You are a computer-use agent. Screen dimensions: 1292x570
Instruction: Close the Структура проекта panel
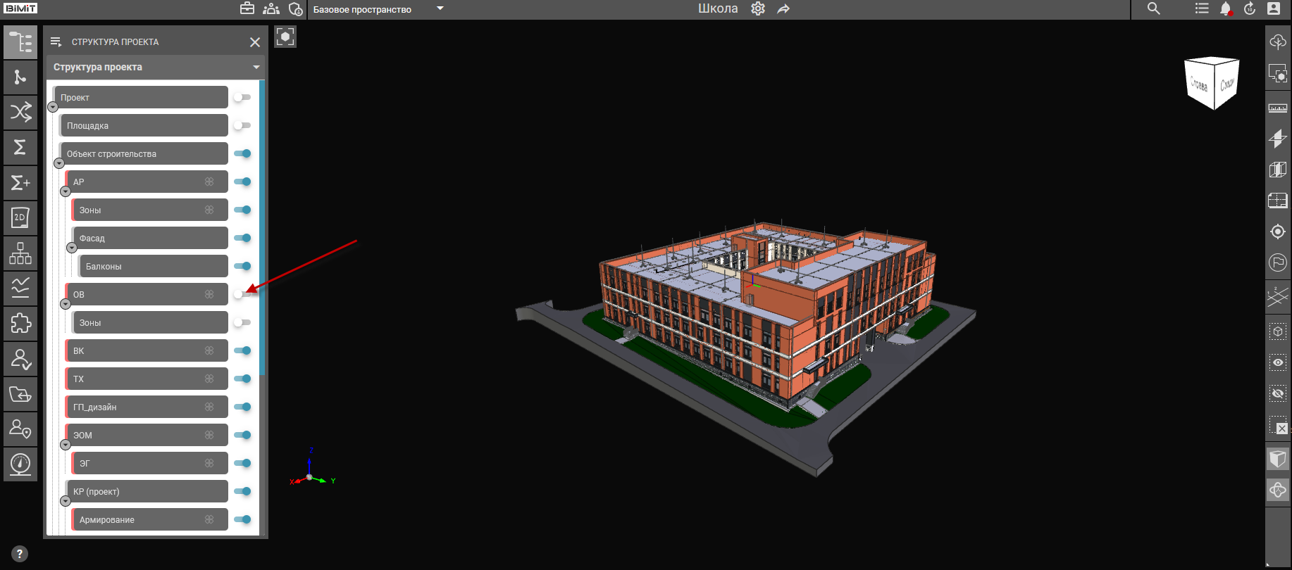pos(255,42)
